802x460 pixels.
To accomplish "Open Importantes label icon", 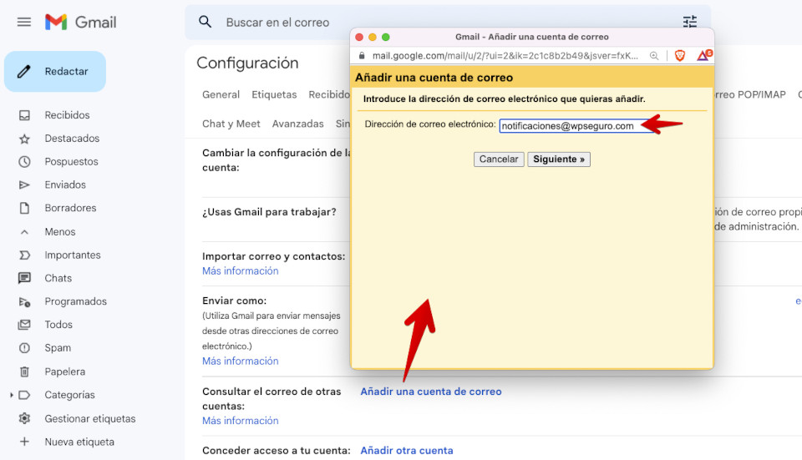I will click(24, 255).
